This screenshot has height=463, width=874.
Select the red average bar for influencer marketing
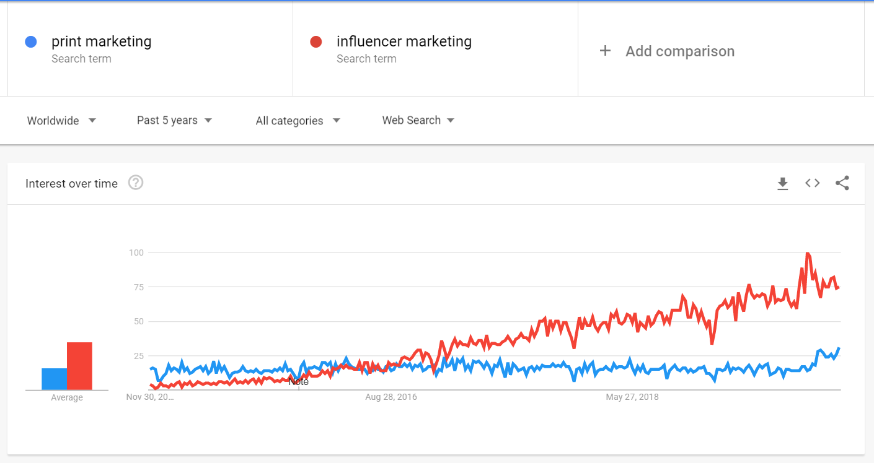click(79, 366)
